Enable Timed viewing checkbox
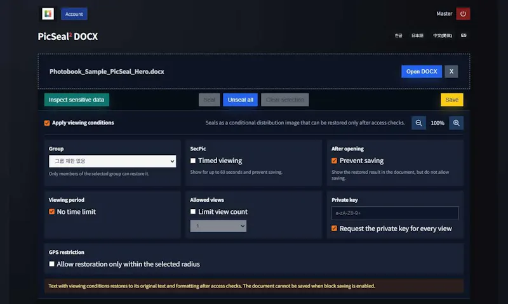The height and width of the screenshot is (304, 508). 193,161
